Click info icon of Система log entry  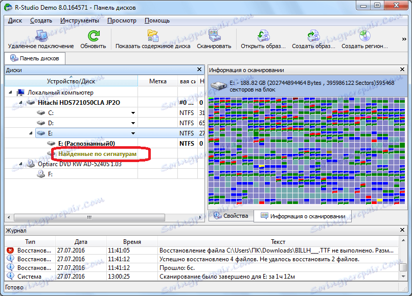[x=10, y=276]
